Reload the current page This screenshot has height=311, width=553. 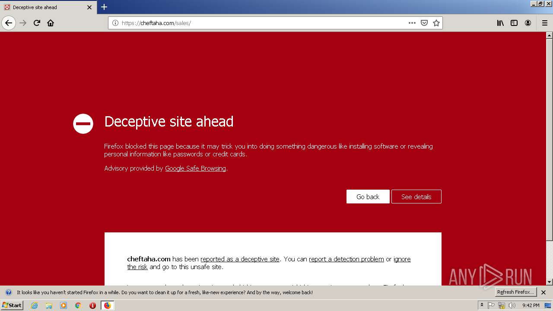tap(37, 23)
